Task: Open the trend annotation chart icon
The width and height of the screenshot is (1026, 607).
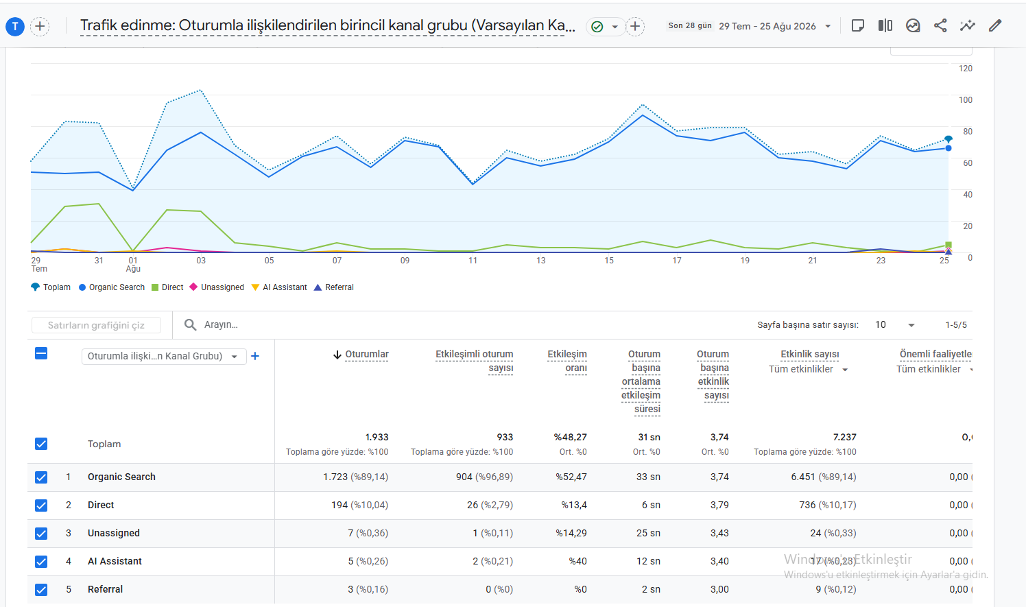Action: (913, 25)
